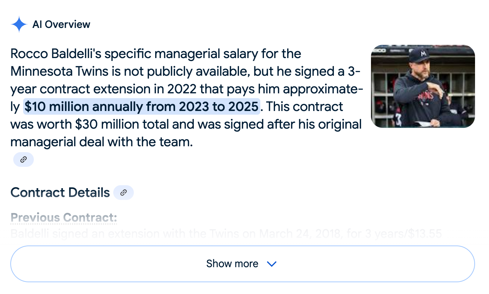This screenshot has height=294, width=489.
Task: Select the Contract Details heading
Action: click(x=60, y=192)
